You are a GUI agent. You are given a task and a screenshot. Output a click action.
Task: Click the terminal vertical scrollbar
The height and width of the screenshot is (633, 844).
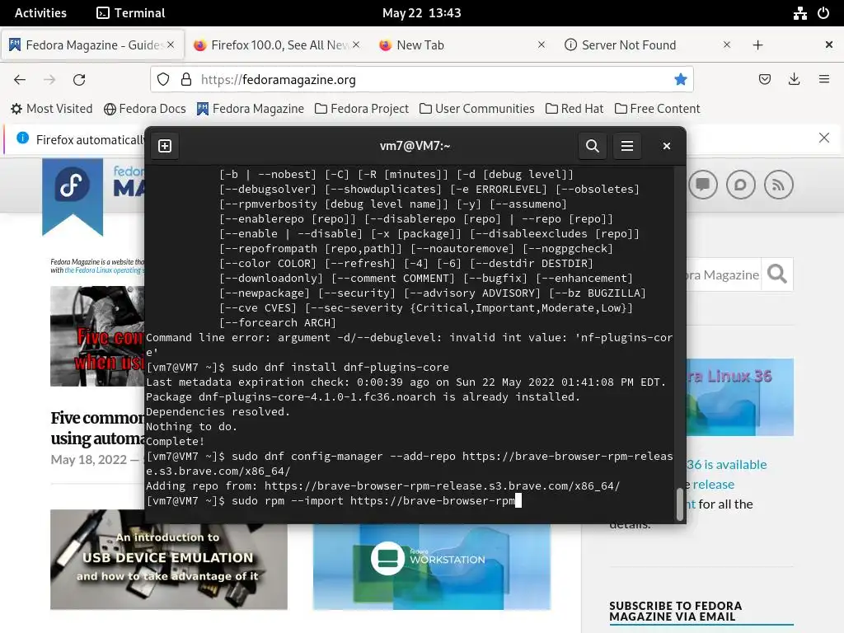pyautogui.click(x=679, y=504)
